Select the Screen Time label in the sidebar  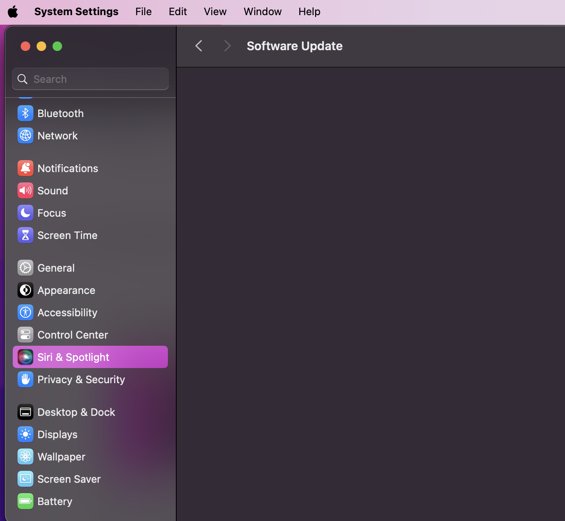[x=67, y=235]
